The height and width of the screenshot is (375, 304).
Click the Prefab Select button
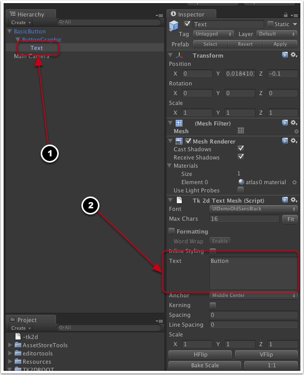point(210,44)
